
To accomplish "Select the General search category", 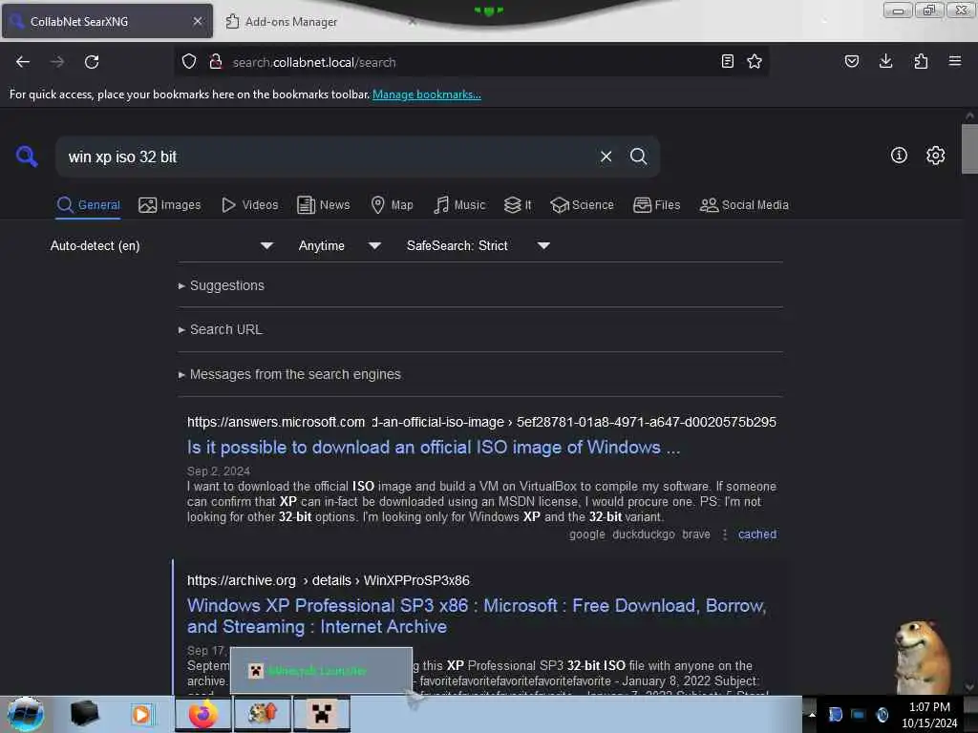I will 88,205.
